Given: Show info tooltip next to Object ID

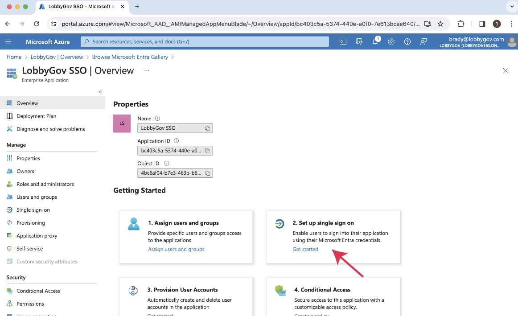Looking at the screenshot, I should pyautogui.click(x=167, y=163).
